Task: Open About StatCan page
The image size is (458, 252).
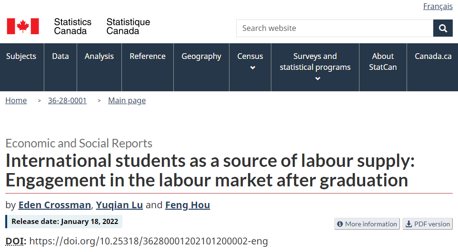Action: point(383,61)
